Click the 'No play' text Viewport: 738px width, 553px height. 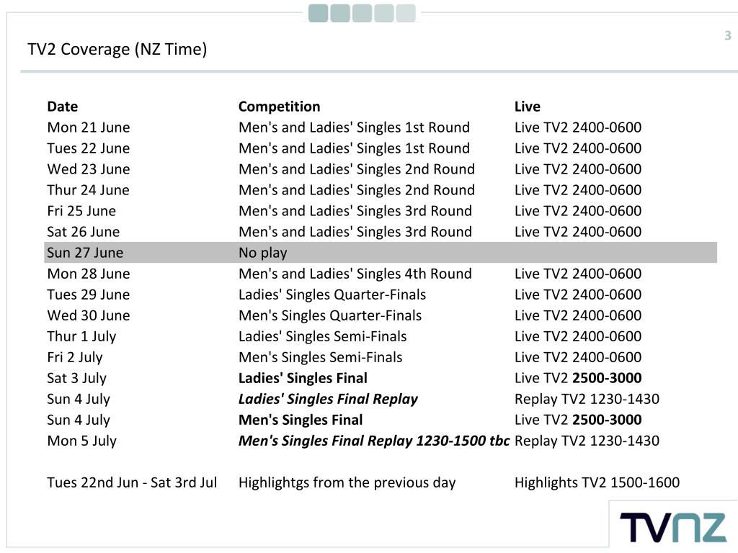[x=262, y=253]
